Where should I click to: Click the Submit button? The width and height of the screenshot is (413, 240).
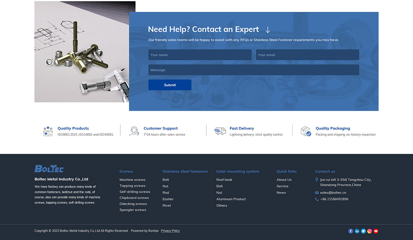tap(170, 85)
